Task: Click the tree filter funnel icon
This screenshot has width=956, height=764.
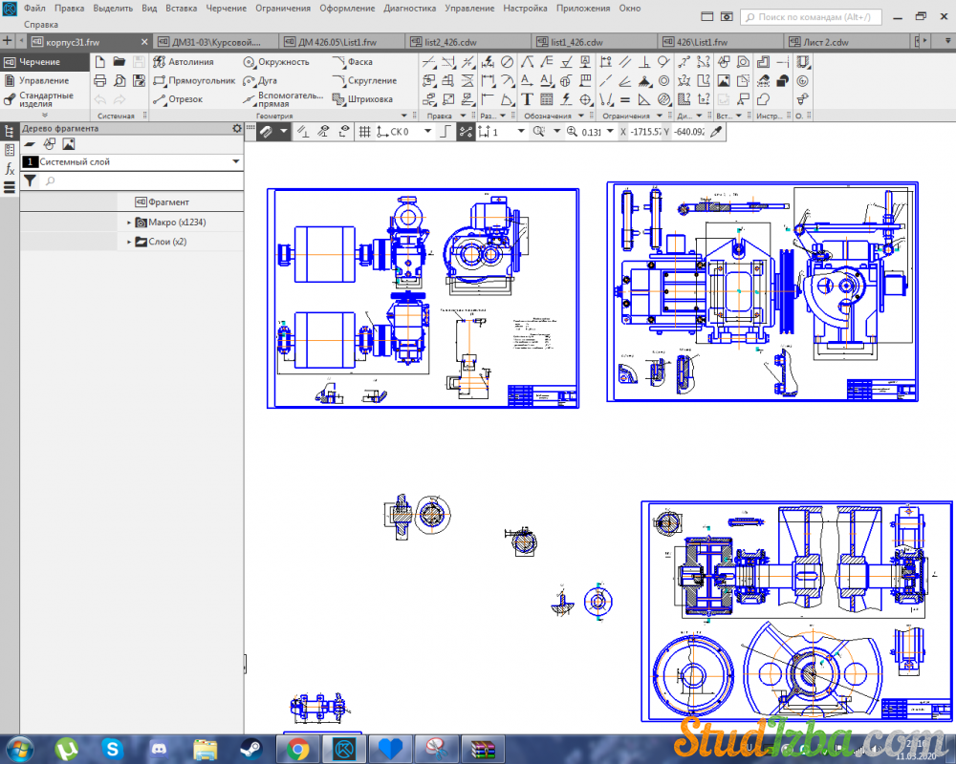Action: point(30,180)
